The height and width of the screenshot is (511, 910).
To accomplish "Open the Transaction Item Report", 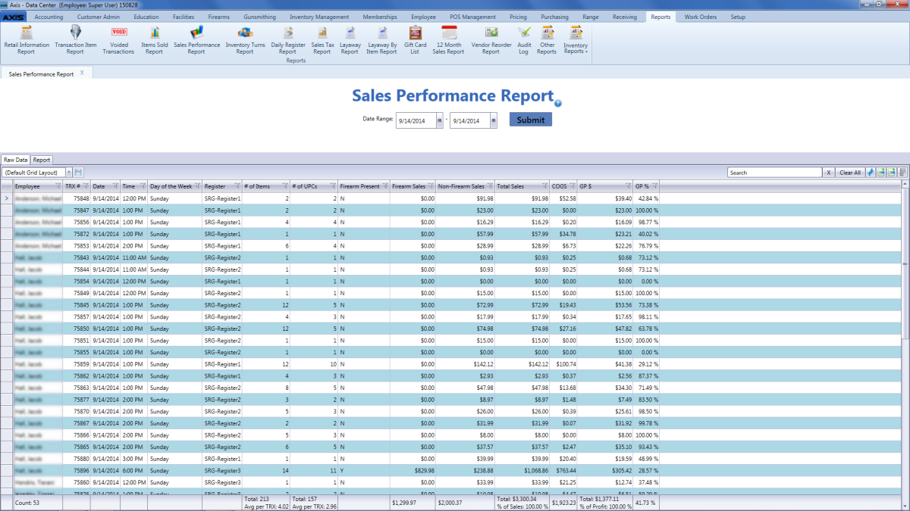I will [x=75, y=39].
